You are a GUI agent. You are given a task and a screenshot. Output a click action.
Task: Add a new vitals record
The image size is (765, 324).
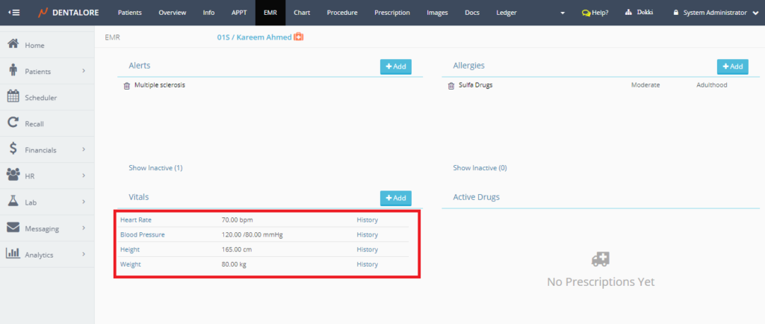click(x=395, y=198)
